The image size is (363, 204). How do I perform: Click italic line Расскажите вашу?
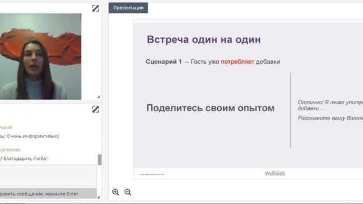click(330, 118)
